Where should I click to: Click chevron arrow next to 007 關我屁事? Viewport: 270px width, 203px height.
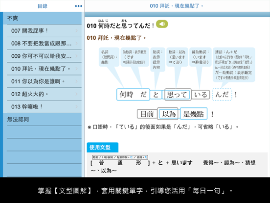[x=77, y=31]
